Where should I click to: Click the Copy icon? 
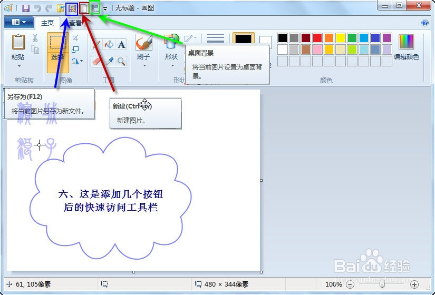(35, 50)
